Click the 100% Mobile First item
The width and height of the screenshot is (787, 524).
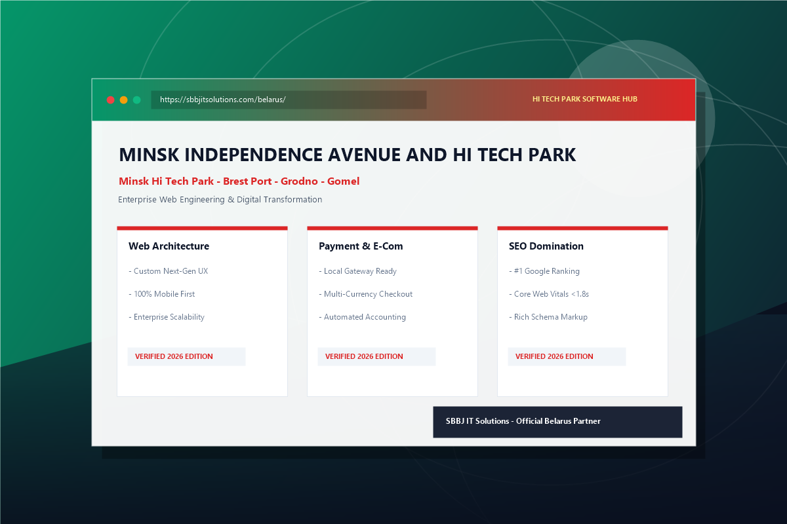click(162, 294)
